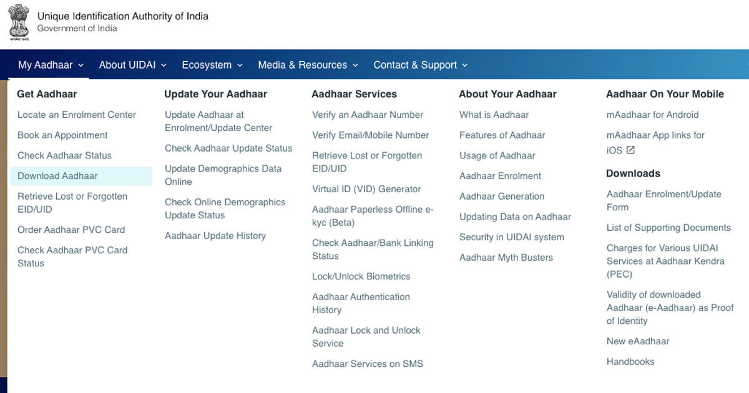Expand the Media & Resources menu
The height and width of the screenshot is (393, 749).
308,65
